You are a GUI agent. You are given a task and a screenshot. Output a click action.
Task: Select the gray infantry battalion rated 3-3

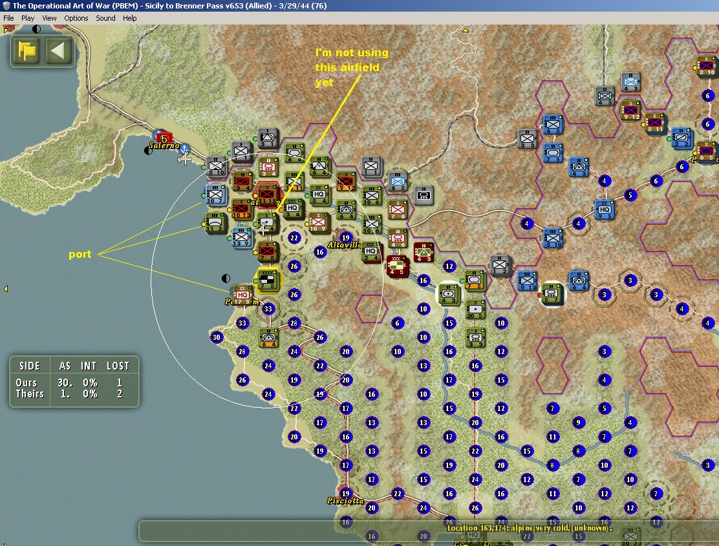[528, 138]
